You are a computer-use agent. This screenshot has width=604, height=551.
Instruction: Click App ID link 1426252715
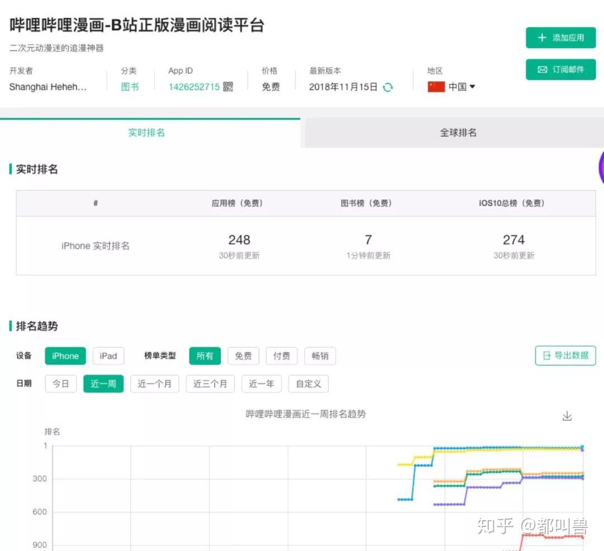[x=194, y=87]
